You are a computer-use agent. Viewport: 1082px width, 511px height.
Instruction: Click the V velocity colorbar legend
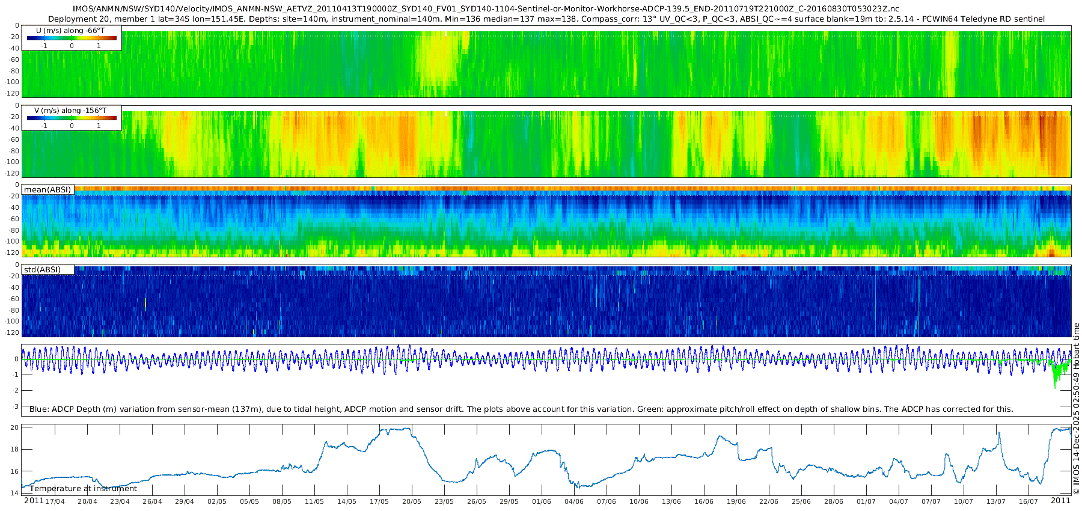72,118
